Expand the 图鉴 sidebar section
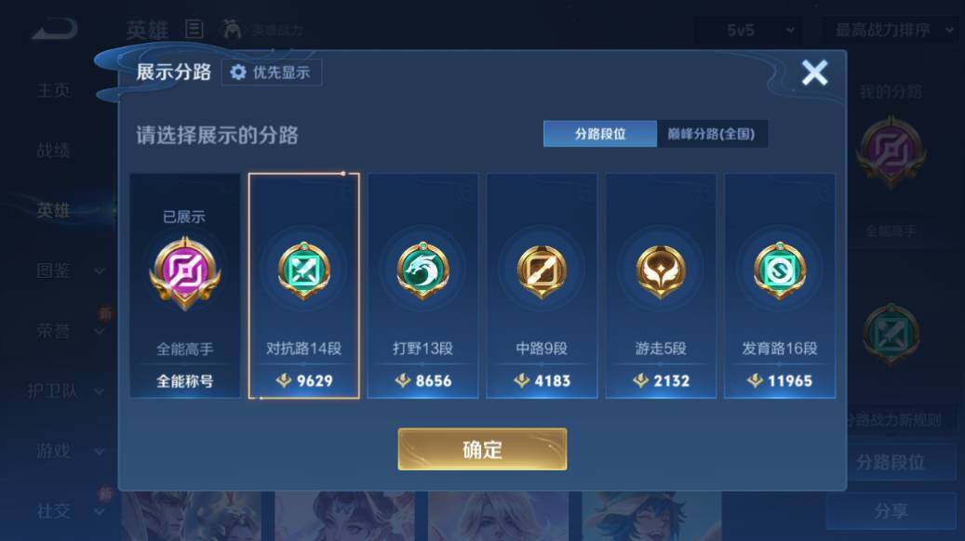This screenshot has height=541, width=965. coord(69,270)
